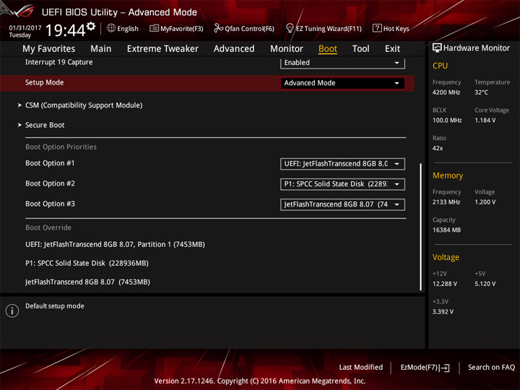Click Core Voltage value 1.184 V
The image size is (520, 390).
click(485, 121)
